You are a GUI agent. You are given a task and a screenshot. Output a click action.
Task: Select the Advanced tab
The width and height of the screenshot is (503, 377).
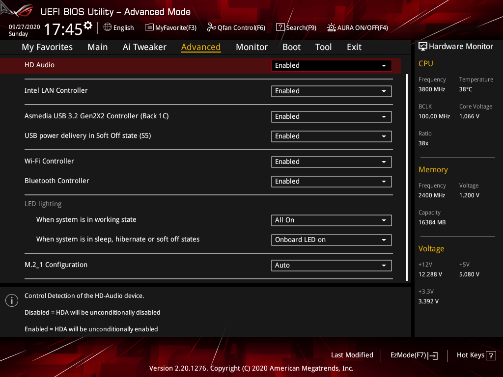(x=201, y=47)
